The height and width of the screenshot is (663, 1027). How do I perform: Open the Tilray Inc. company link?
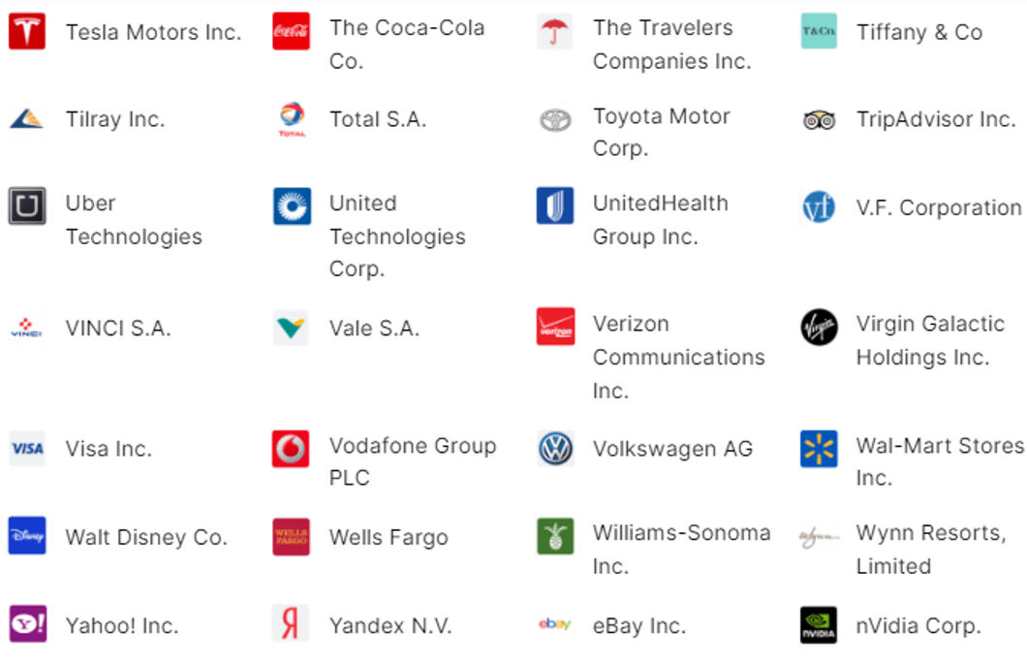[x=115, y=120]
